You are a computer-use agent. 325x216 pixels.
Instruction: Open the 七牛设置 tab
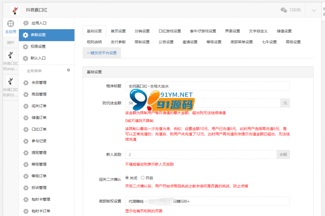coord(269,42)
